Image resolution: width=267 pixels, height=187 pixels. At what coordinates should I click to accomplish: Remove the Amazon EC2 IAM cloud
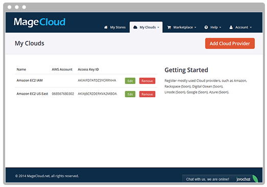click(x=147, y=81)
